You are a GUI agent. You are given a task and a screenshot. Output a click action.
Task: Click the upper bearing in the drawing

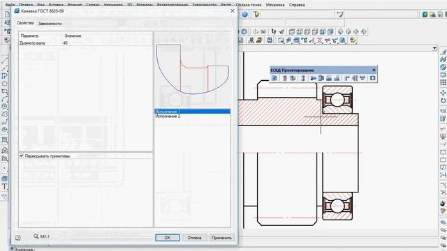(x=337, y=100)
